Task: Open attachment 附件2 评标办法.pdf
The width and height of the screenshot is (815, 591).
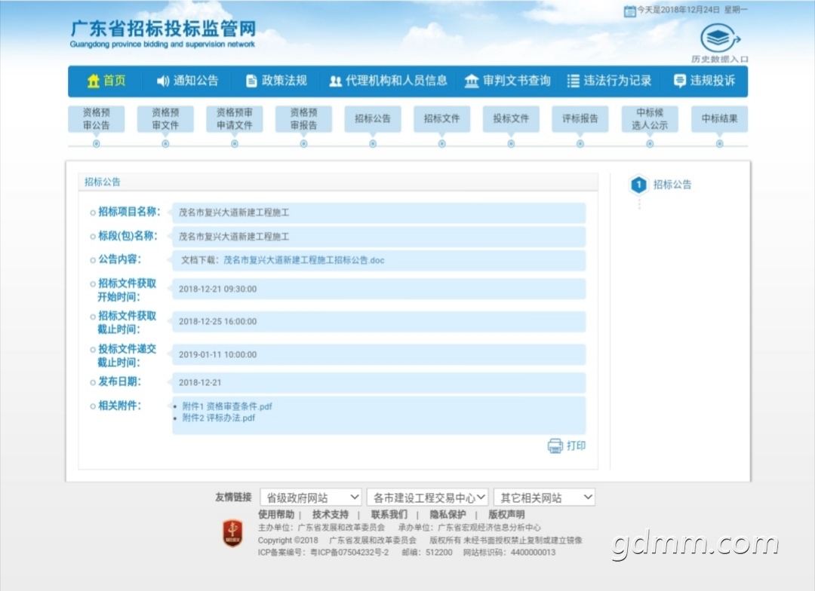Action: point(219,418)
